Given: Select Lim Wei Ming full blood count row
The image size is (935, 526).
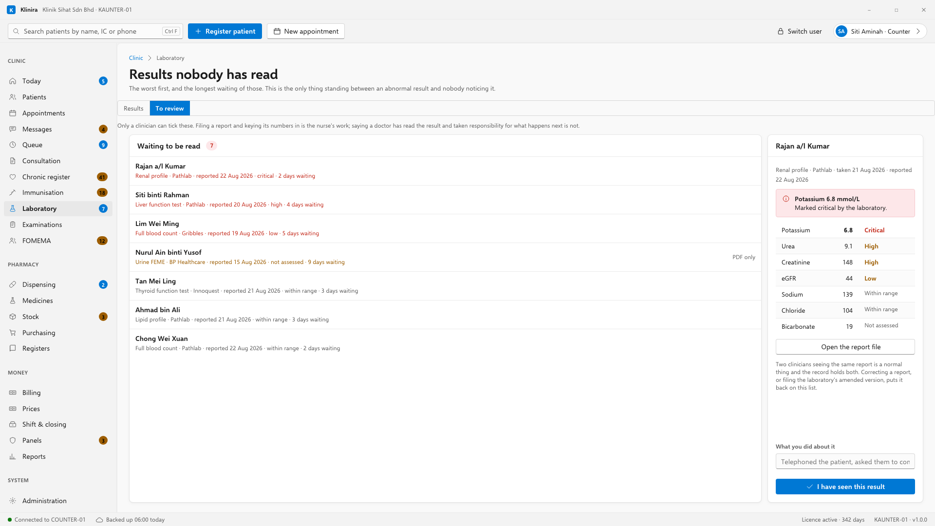Looking at the screenshot, I should (x=445, y=228).
